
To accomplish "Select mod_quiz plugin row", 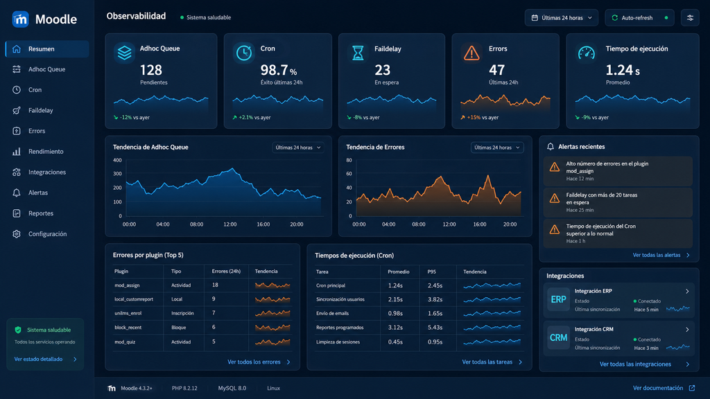I will pyautogui.click(x=202, y=342).
